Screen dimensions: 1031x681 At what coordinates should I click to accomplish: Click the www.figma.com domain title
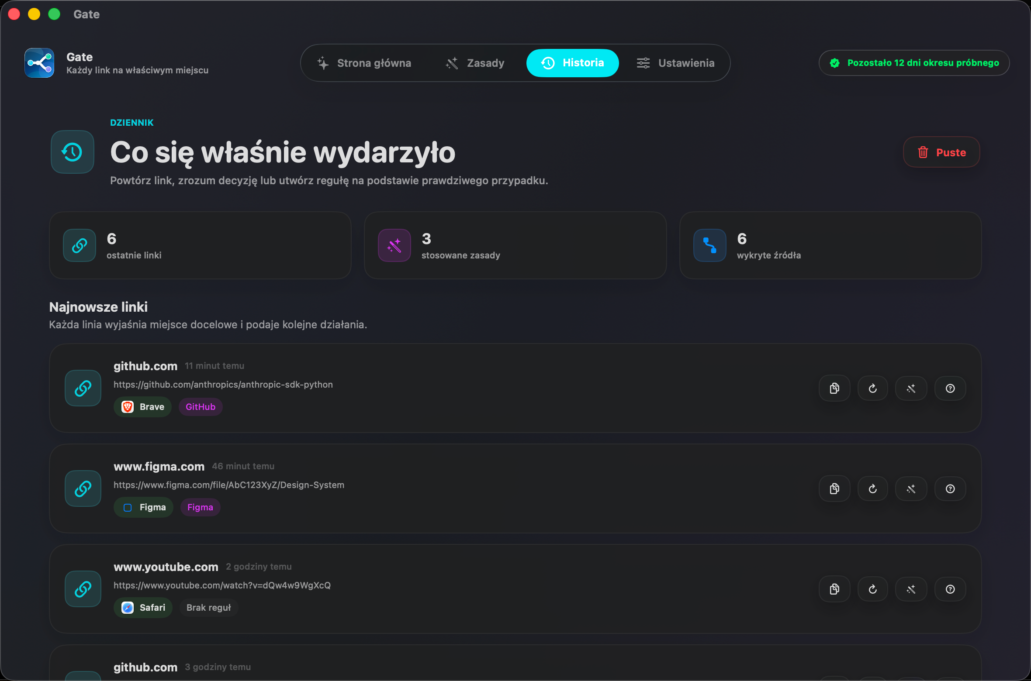tap(159, 466)
